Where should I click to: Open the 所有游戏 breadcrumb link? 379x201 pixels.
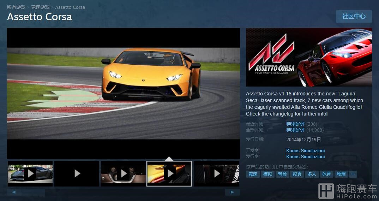[16, 7]
